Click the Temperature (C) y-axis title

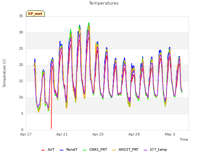click(4, 73)
